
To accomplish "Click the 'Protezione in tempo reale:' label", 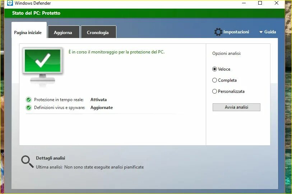I will pyautogui.click(x=59, y=100).
